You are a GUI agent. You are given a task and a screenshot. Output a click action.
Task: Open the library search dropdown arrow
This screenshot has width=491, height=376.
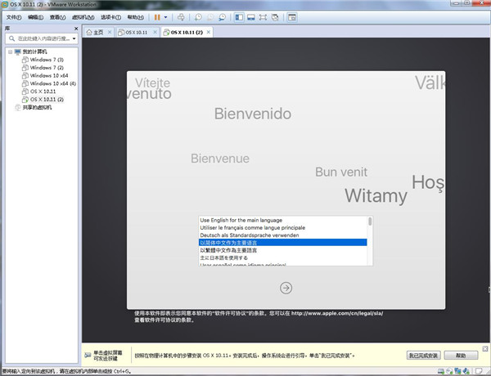click(x=74, y=38)
